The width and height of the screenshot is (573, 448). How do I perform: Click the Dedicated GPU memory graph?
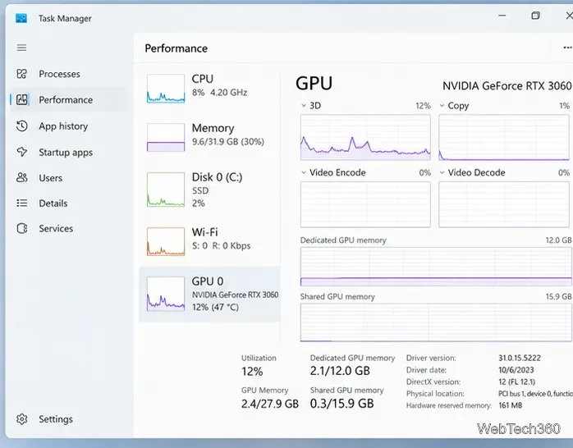point(436,266)
